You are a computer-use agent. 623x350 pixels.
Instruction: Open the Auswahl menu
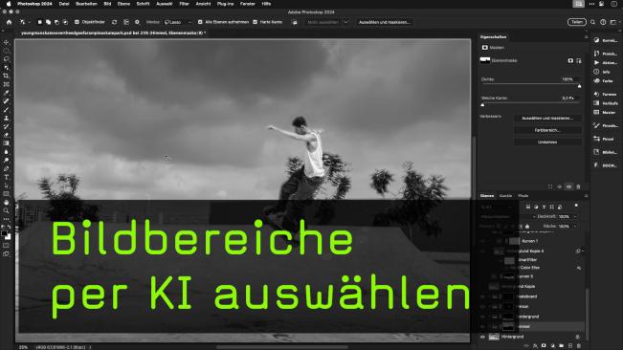coord(164,4)
